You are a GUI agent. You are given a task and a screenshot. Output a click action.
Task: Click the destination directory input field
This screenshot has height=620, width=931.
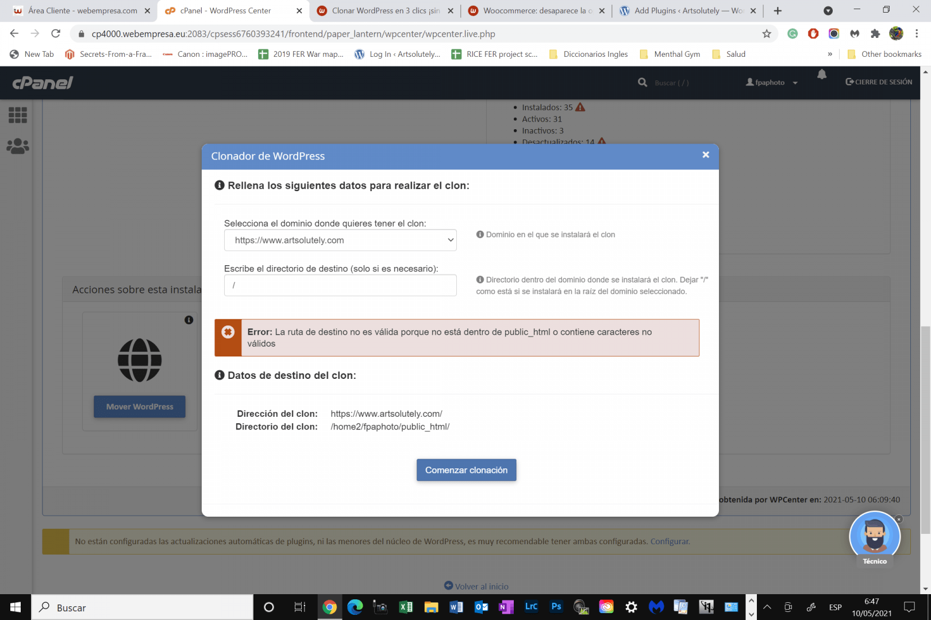340,285
